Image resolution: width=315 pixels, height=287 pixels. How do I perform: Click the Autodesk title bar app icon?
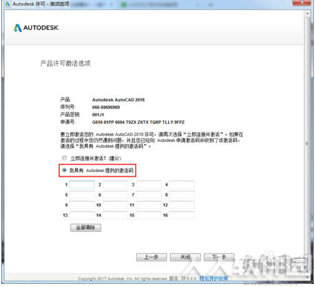pos(7,4)
